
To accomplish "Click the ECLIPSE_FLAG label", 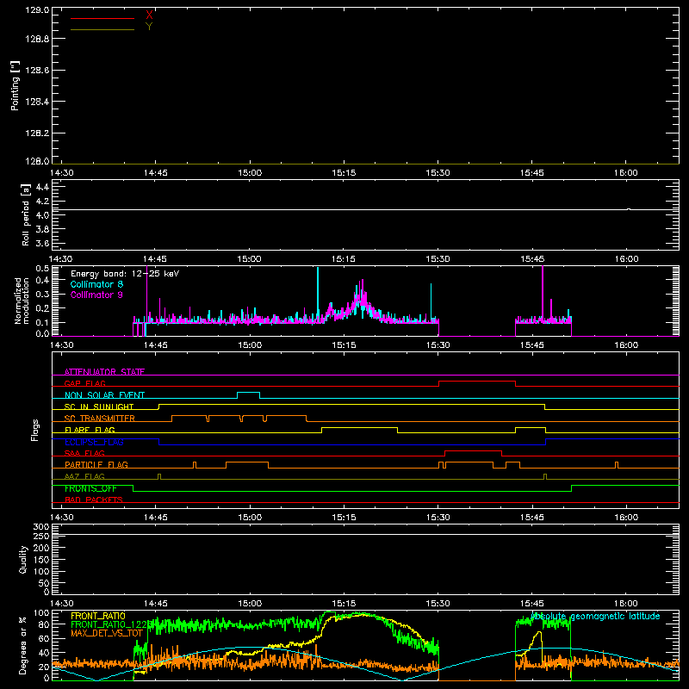I will click(94, 442).
